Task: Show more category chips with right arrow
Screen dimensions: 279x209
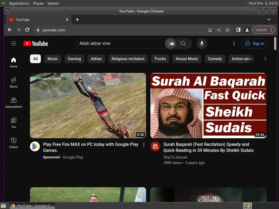Action: (x=265, y=59)
